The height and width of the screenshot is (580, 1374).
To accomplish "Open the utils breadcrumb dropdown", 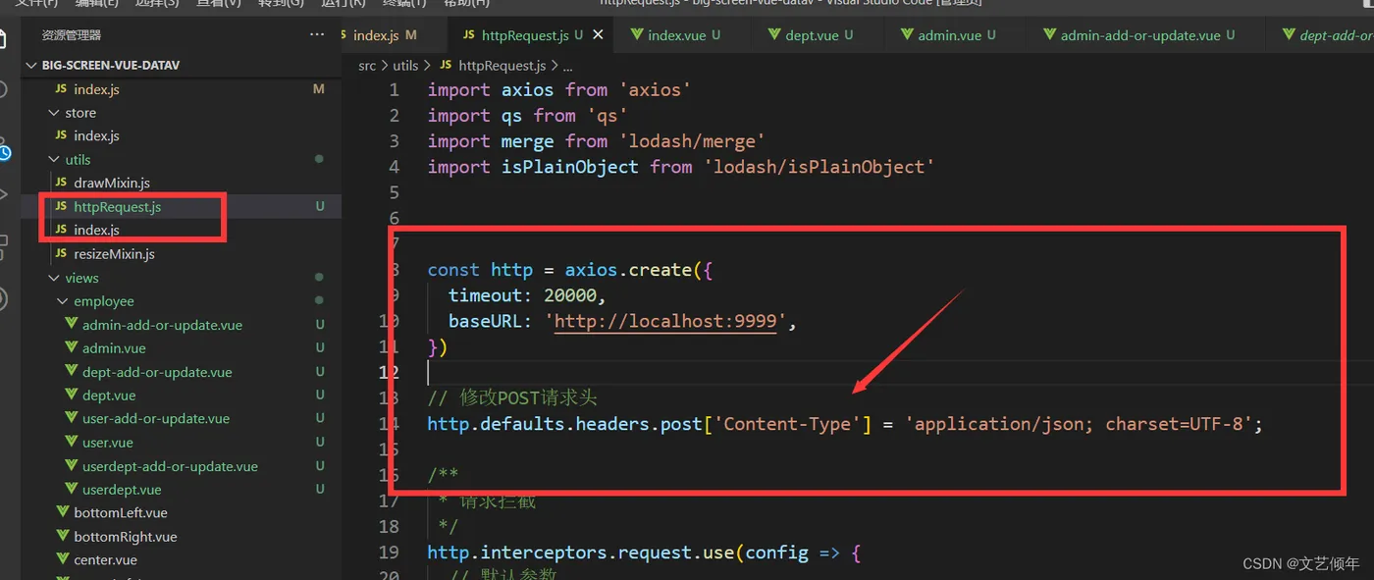I will 405,66.
